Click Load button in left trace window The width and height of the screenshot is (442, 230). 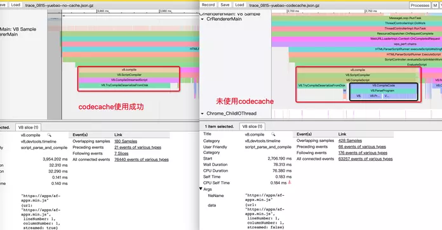click(15, 5)
